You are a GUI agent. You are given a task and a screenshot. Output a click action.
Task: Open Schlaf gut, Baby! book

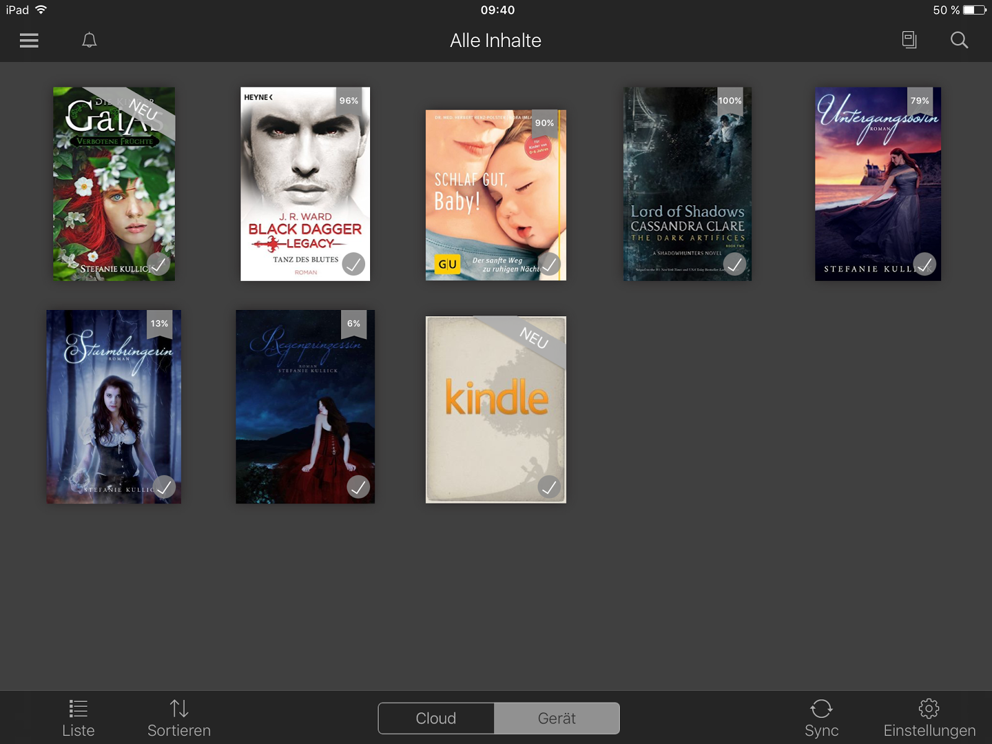495,195
